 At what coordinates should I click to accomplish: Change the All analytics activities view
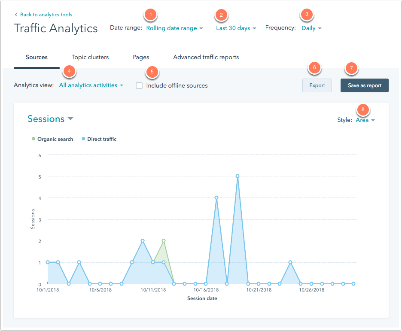point(91,85)
